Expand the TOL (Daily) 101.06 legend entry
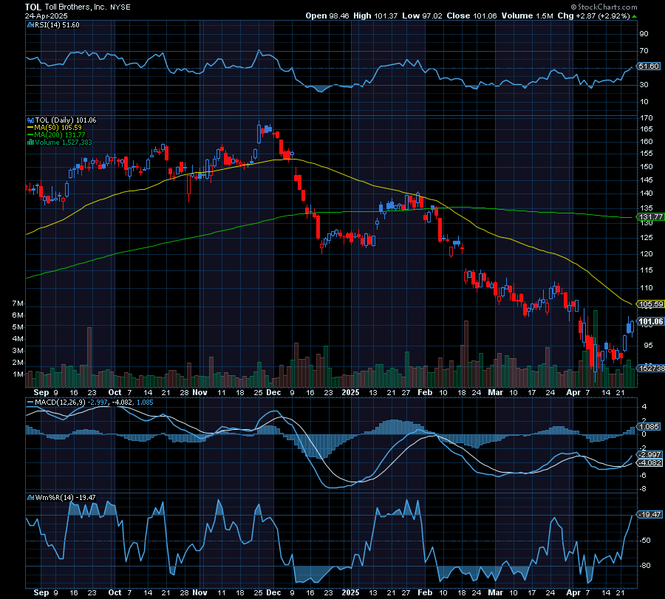Image resolution: width=665 pixels, height=599 pixels. pyautogui.click(x=65, y=120)
